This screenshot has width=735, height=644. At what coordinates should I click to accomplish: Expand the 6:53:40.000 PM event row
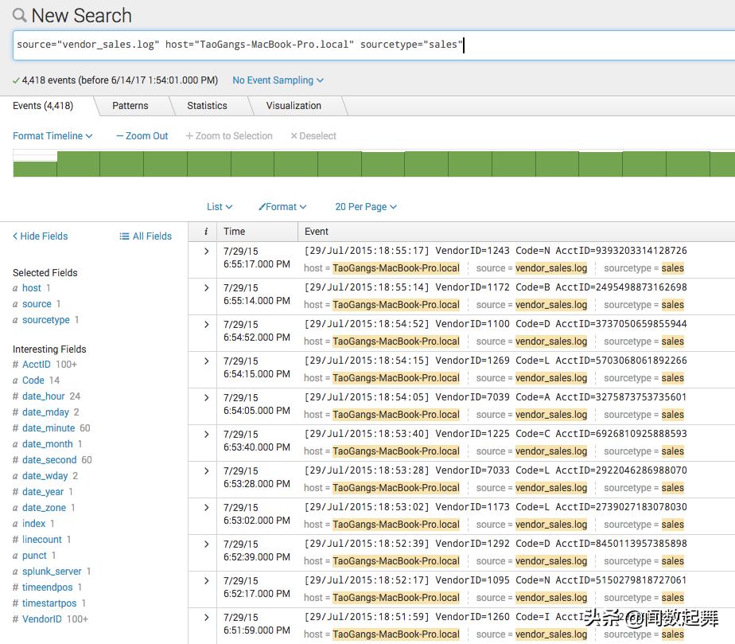pos(206,434)
